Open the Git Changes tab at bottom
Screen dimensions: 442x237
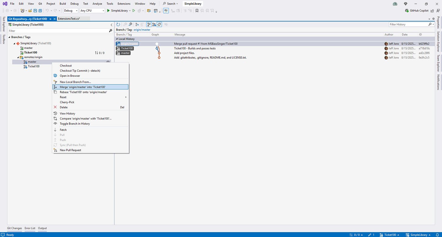pyautogui.click(x=15, y=228)
